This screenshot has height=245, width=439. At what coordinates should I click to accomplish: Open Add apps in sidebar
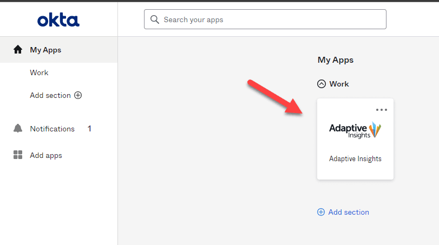[x=46, y=156]
